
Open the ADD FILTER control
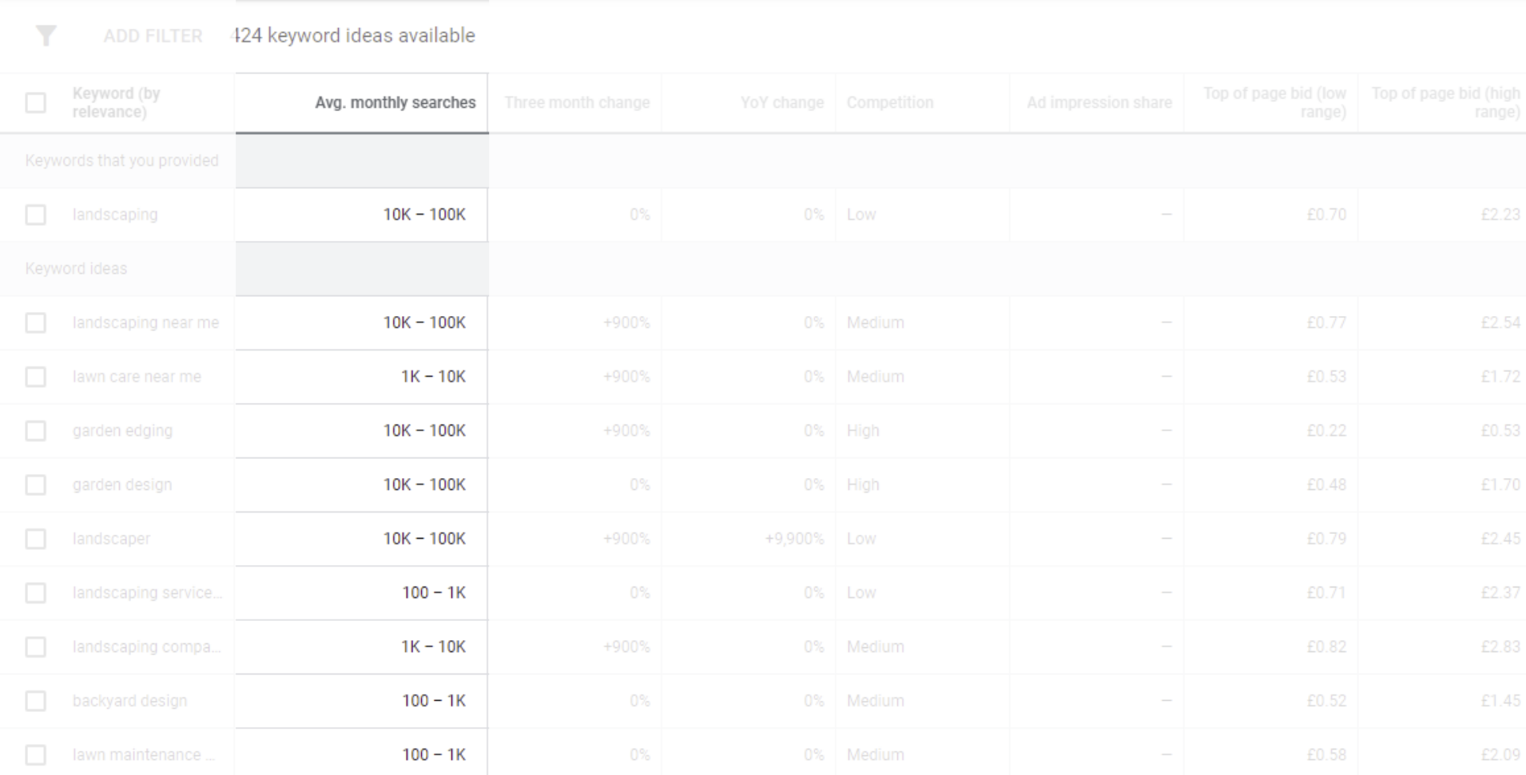point(152,35)
